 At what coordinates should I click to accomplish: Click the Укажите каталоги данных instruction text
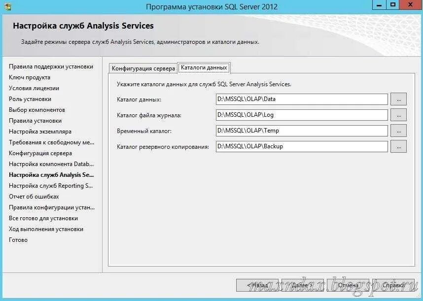point(204,84)
